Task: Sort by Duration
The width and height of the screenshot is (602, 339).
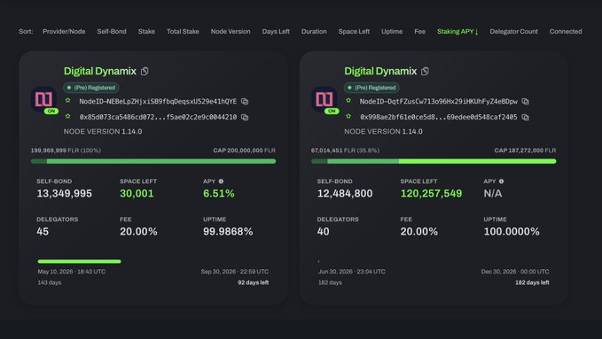Action: tap(314, 32)
